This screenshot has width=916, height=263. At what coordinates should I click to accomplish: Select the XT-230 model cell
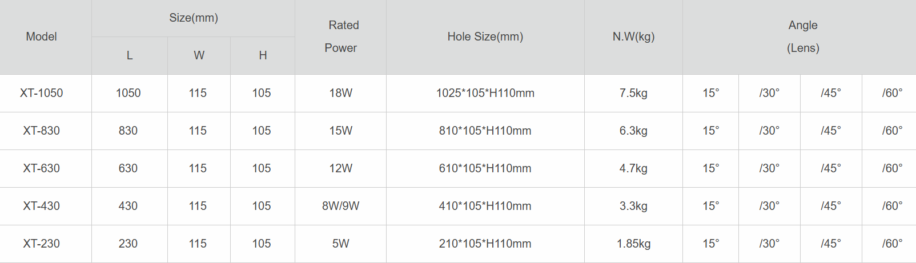(x=42, y=244)
